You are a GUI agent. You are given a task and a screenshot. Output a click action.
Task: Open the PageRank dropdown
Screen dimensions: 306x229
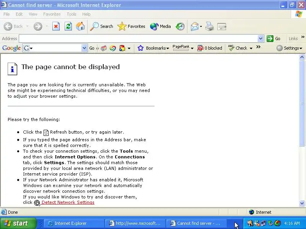click(x=192, y=48)
